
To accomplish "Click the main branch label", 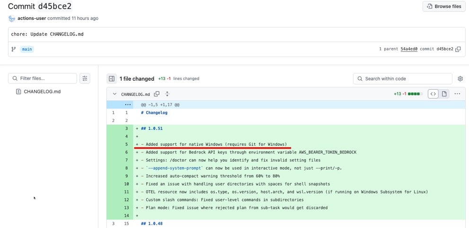I will coord(27,49).
